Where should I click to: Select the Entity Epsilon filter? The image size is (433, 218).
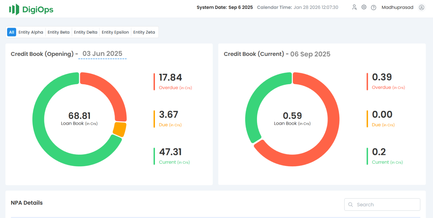[x=115, y=32]
